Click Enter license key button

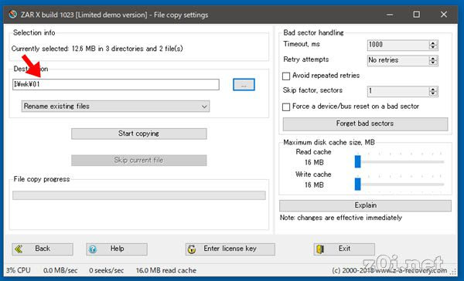[230, 249]
